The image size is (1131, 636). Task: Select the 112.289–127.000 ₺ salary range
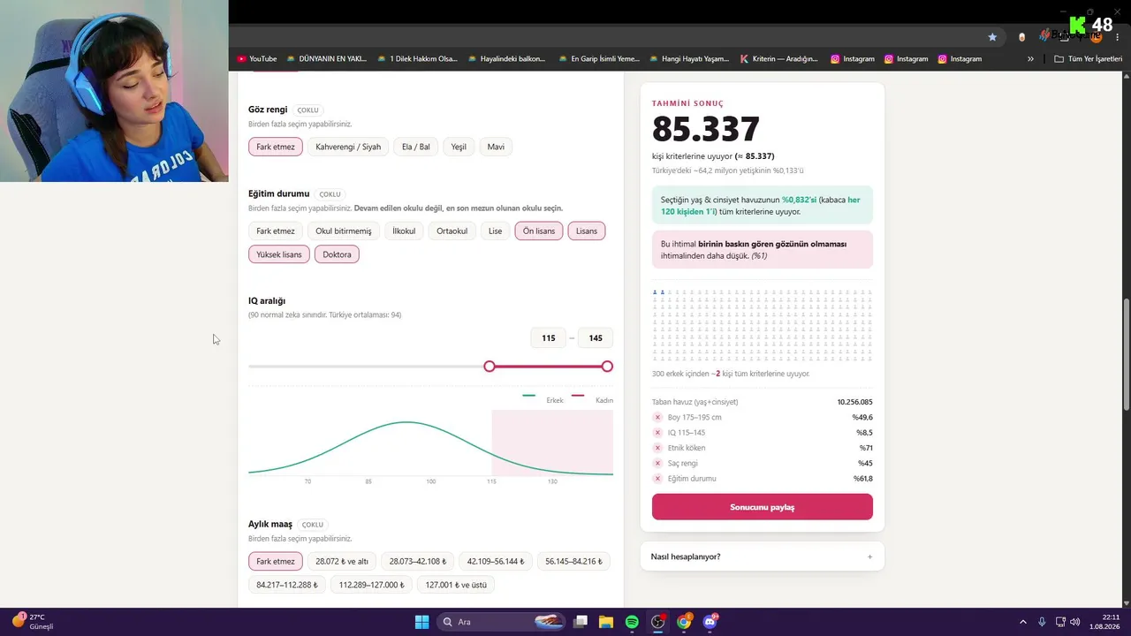pyautogui.click(x=371, y=585)
